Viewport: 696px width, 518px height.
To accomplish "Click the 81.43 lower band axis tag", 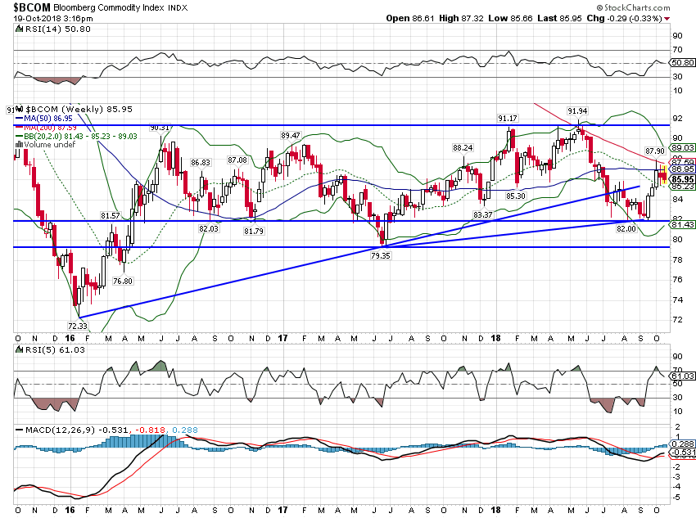I will pos(682,225).
